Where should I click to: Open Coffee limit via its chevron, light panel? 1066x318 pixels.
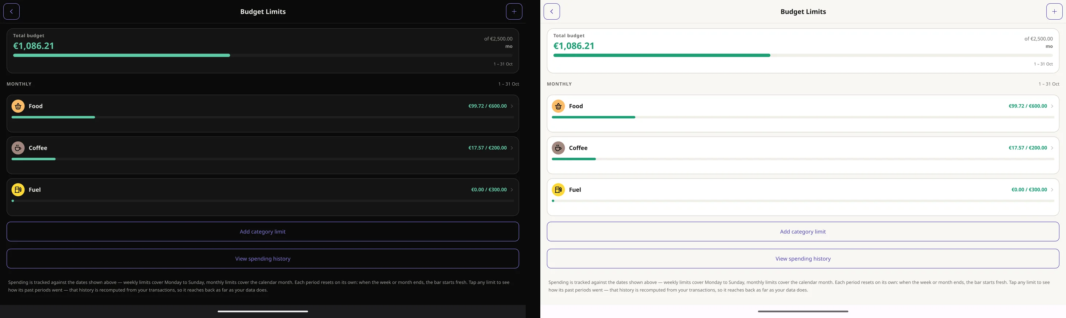click(1052, 148)
